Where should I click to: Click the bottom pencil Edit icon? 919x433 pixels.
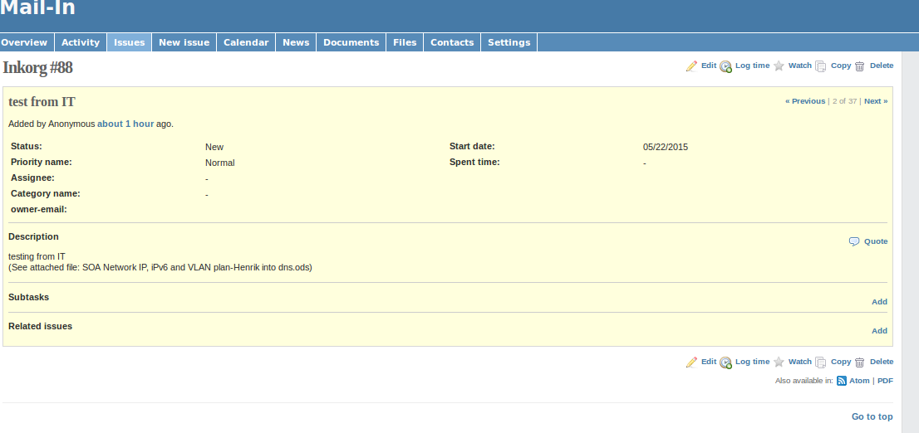pyautogui.click(x=691, y=362)
